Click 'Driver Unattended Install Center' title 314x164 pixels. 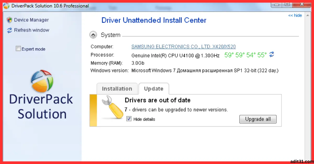tap(154, 20)
